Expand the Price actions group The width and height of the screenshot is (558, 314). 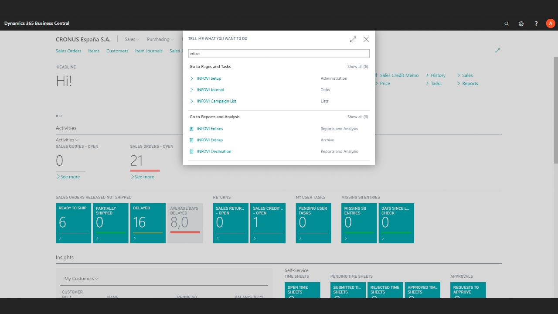click(383, 84)
